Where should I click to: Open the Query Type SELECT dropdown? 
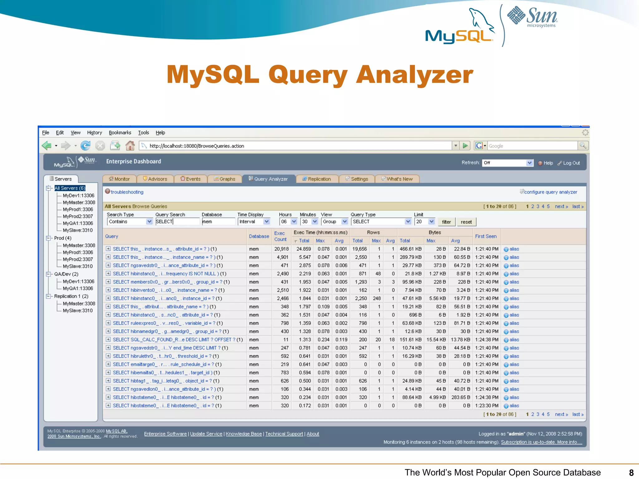381,221
